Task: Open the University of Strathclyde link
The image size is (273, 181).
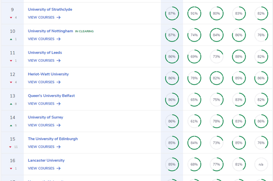Action: pyautogui.click(x=50, y=9)
